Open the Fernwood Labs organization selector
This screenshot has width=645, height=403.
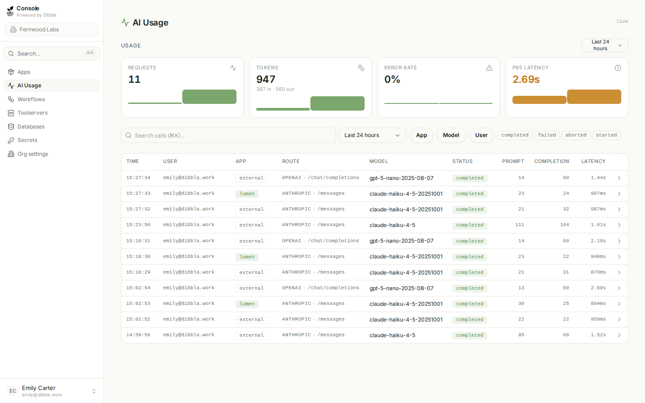(52, 30)
